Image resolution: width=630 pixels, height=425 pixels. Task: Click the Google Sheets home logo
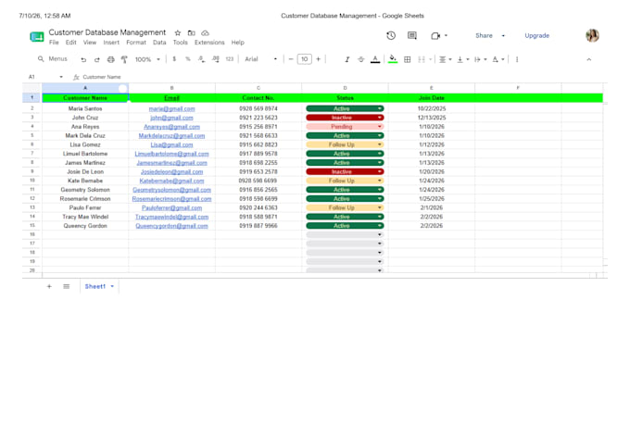37,37
